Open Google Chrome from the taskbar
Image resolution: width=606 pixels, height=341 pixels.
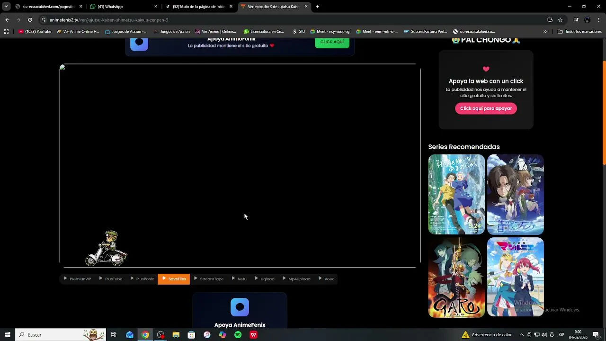145,335
